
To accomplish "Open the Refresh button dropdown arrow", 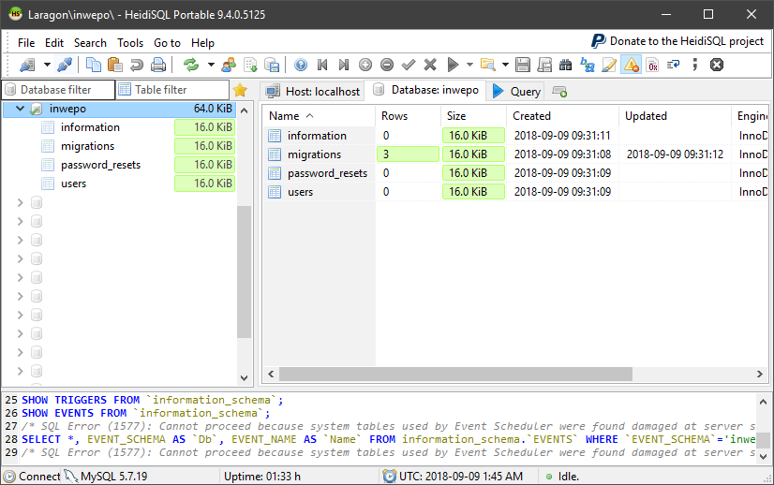I will (211, 65).
